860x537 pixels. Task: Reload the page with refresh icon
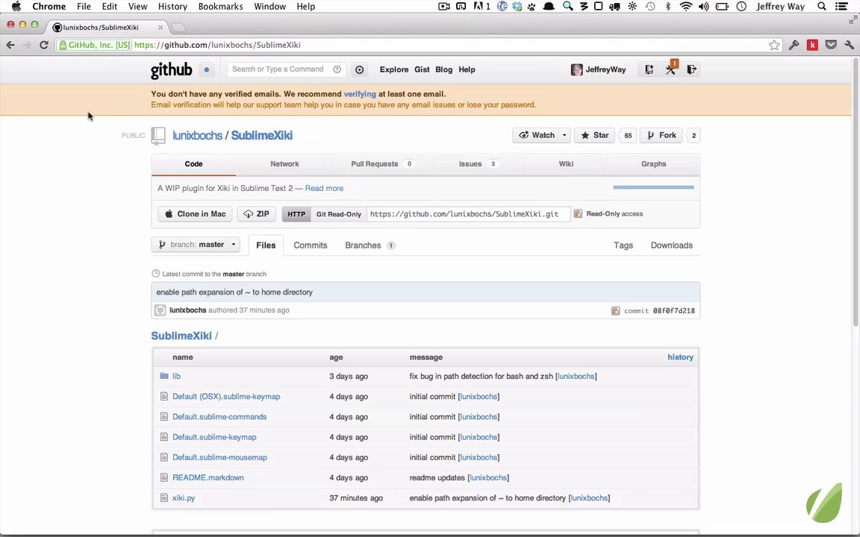point(44,45)
